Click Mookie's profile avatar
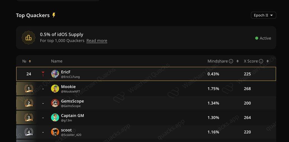This screenshot has height=142, width=289. (55, 89)
